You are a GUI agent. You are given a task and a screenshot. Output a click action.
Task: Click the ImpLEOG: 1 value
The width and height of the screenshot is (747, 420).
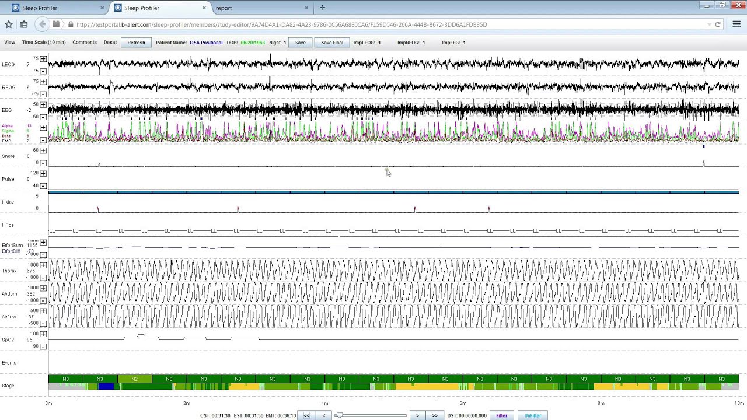coord(367,43)
